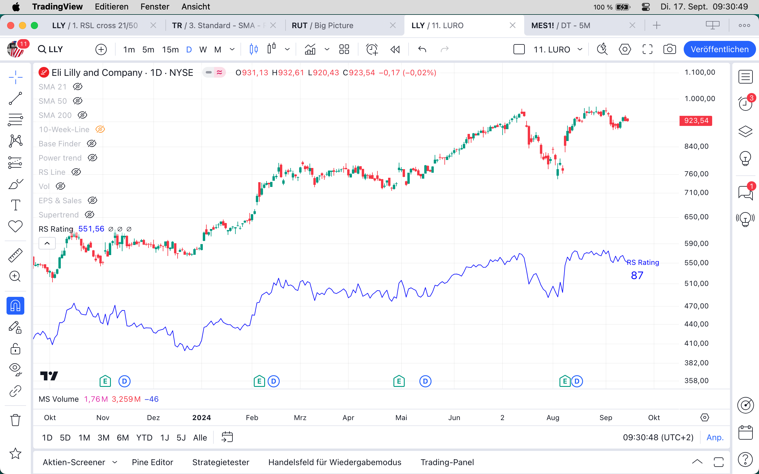Show the SMA 21 indicator
This screenshot has width=759, height=474.
coord(77,87)
